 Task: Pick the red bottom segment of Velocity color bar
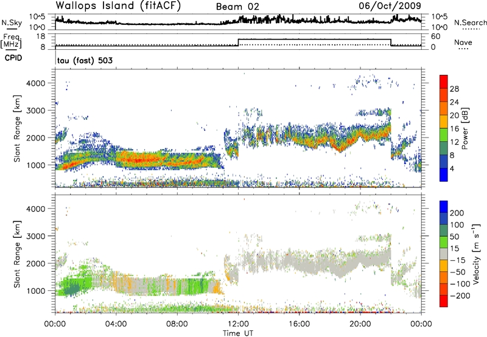click(444, 301)
